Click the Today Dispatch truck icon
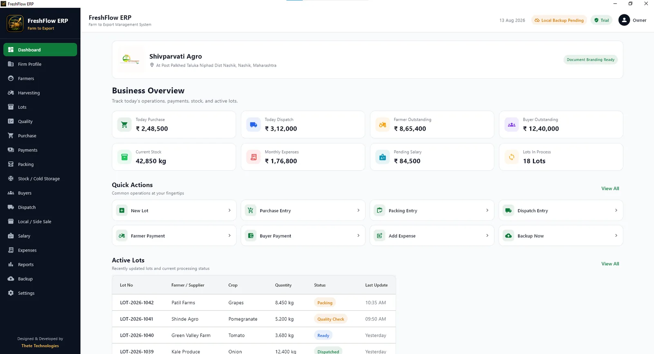 tap(253, 125)
